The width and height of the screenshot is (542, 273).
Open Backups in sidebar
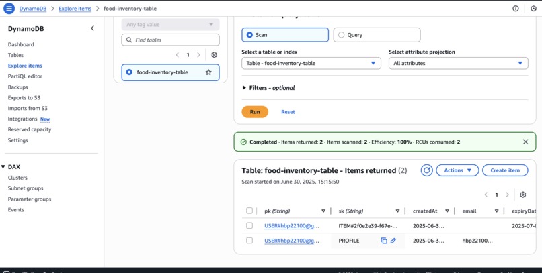click(x=17, y=87)
